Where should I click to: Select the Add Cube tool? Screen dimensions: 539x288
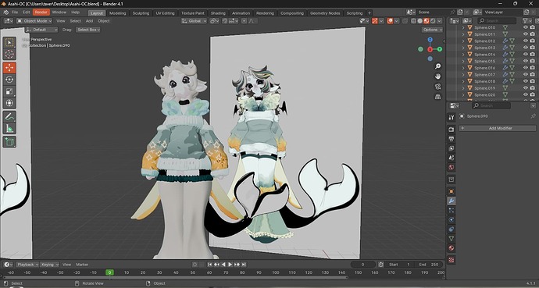click(9, 142)
